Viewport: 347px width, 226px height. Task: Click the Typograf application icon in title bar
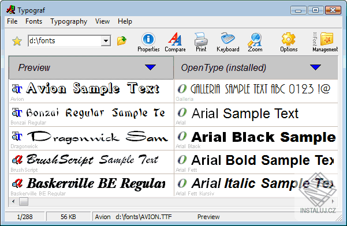pyautogui.click(x=10, y=10)
